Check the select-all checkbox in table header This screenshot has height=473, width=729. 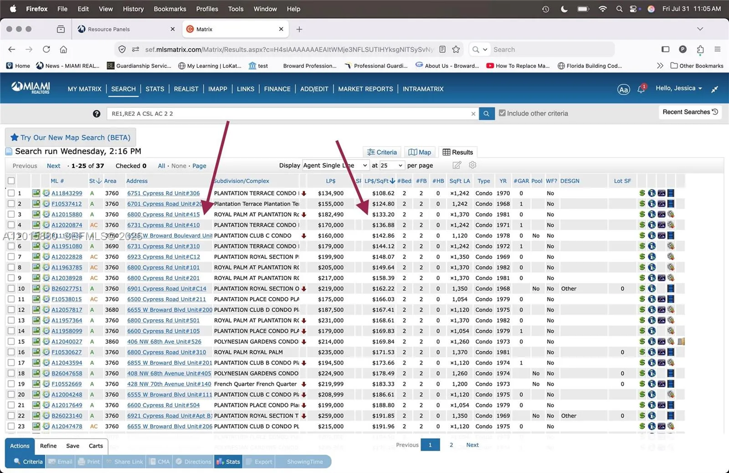[x=11, y=181]
